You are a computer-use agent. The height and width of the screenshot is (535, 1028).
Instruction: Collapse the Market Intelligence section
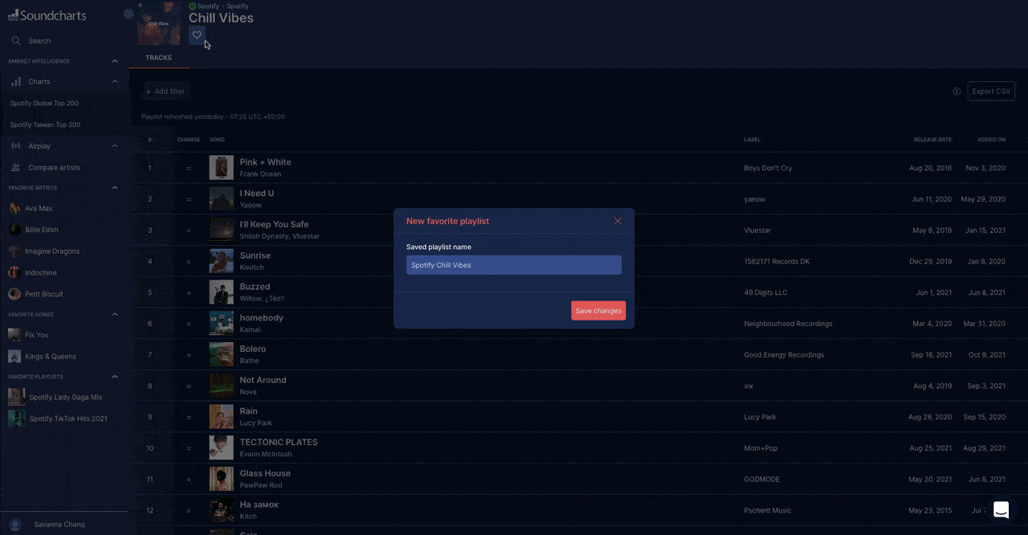[115, 62]
